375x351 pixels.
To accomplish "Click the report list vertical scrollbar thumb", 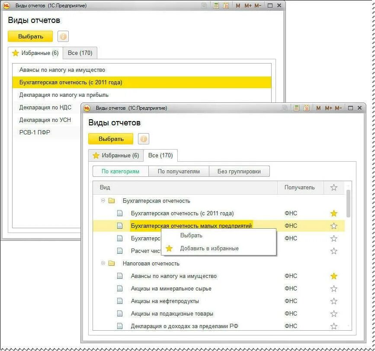I will 349,203.
